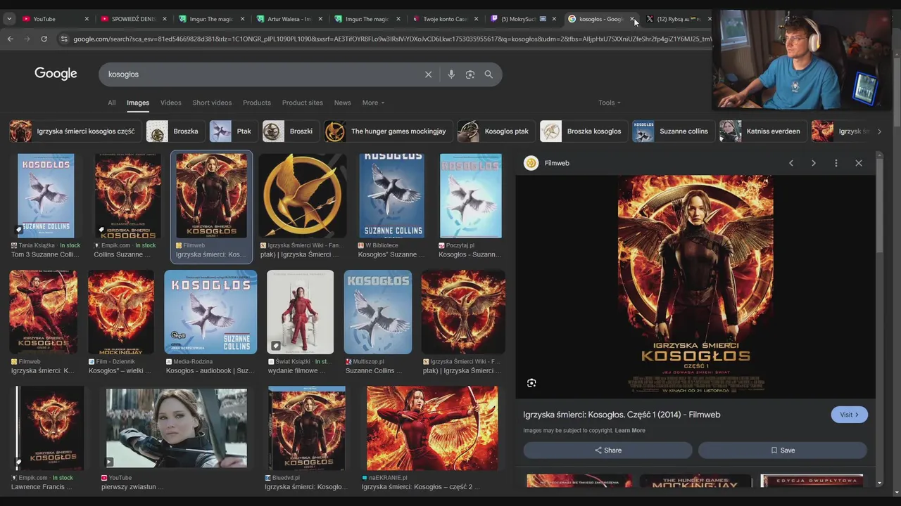Viewport: 901px width, 506px height.
Task: Start voice search via microphone icon
Action: [451, 74]
